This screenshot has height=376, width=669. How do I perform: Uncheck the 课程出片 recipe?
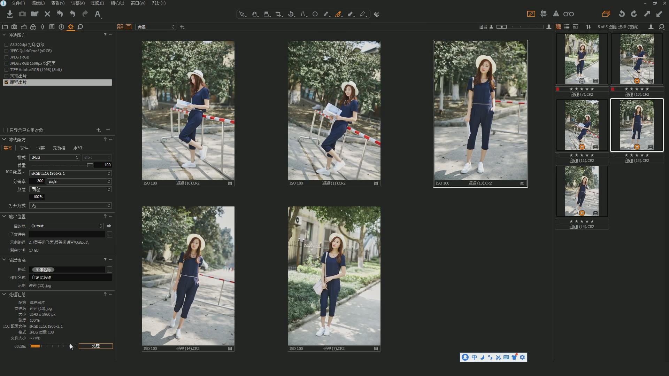(6, 83)
